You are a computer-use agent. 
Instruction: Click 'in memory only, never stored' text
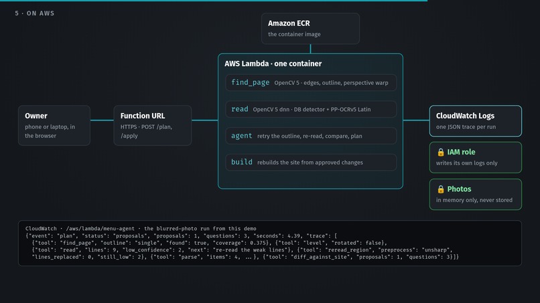pyautogui.click(x=474, y=200)
